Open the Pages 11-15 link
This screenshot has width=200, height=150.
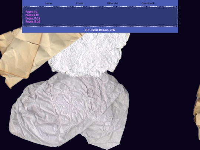click(x=33, y=18)
